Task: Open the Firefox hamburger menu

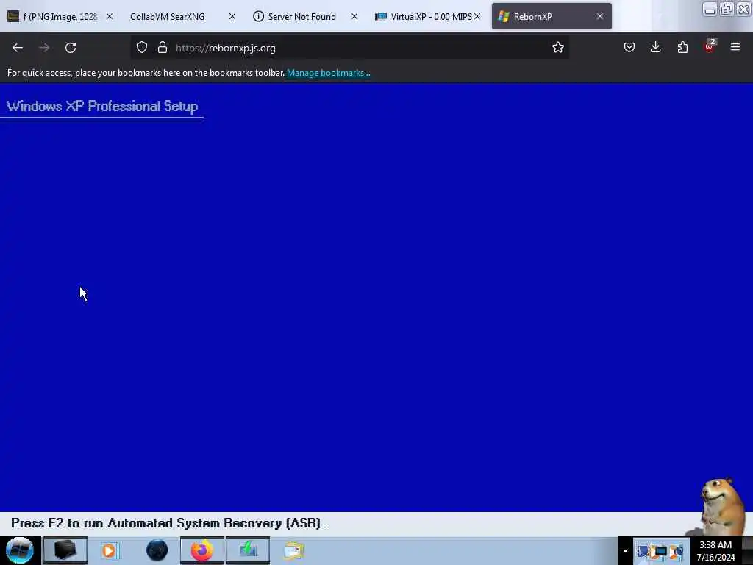Action: click(735, 47)
